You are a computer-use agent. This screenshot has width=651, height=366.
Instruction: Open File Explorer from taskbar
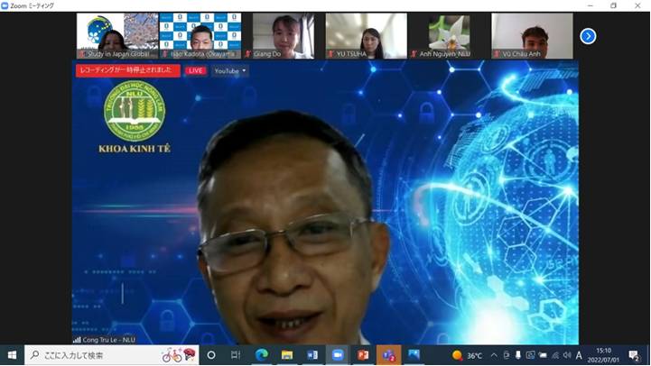pos(286,355)
